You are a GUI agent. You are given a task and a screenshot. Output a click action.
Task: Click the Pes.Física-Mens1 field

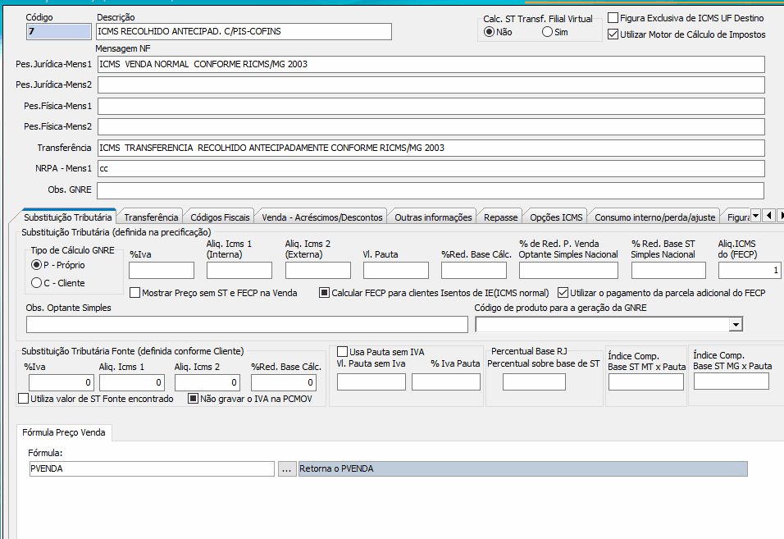pyautogui.click(x=431, y=106)
